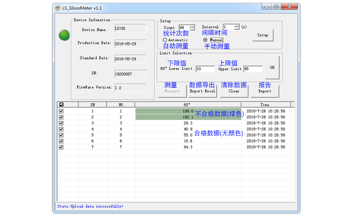This screenshot has width=350, height=216.
Task: Toggle the select-all checkbox in table header
Action: click(62, 105)
